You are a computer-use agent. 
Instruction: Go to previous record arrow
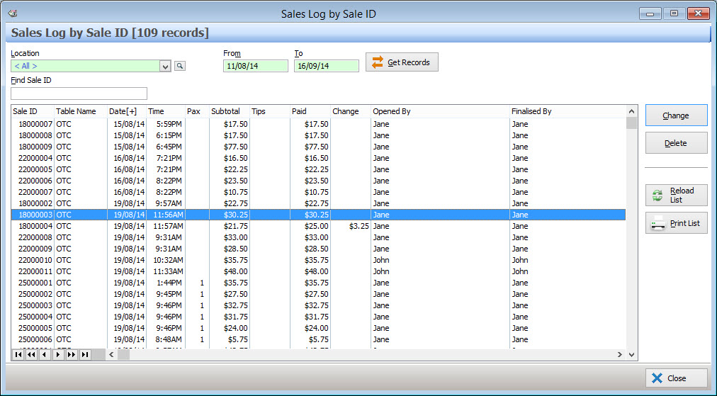[45, 354]
